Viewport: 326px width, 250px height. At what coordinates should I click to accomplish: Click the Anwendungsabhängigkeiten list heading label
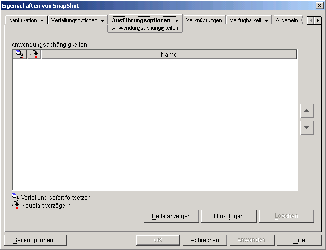point(49,45)
